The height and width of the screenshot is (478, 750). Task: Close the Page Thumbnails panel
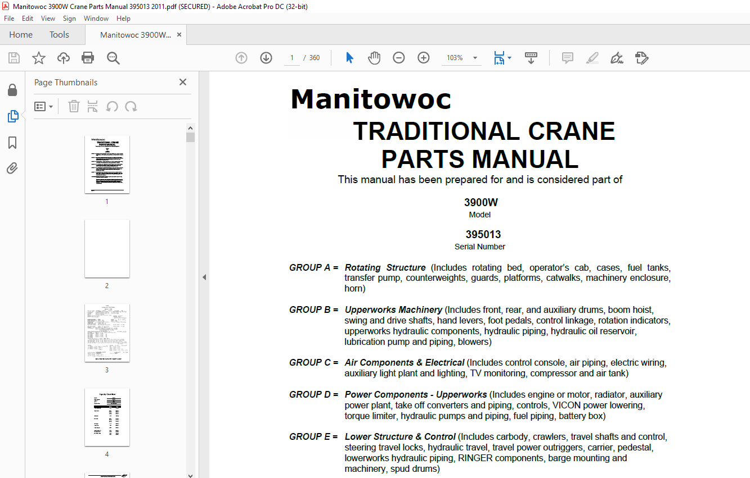coord(183,82)
